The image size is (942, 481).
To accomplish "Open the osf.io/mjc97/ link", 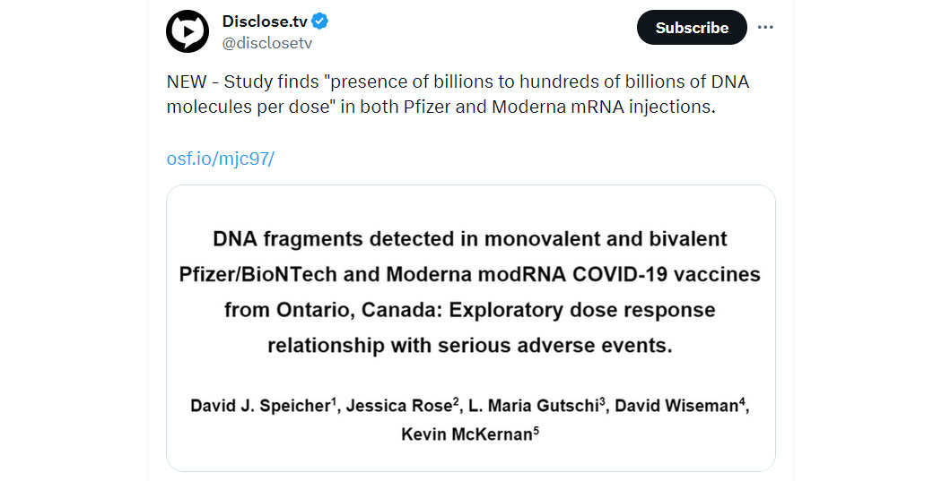I will 221,159.
